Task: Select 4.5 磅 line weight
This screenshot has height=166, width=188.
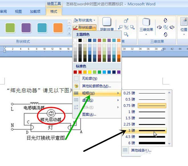Action: (144, 137)
